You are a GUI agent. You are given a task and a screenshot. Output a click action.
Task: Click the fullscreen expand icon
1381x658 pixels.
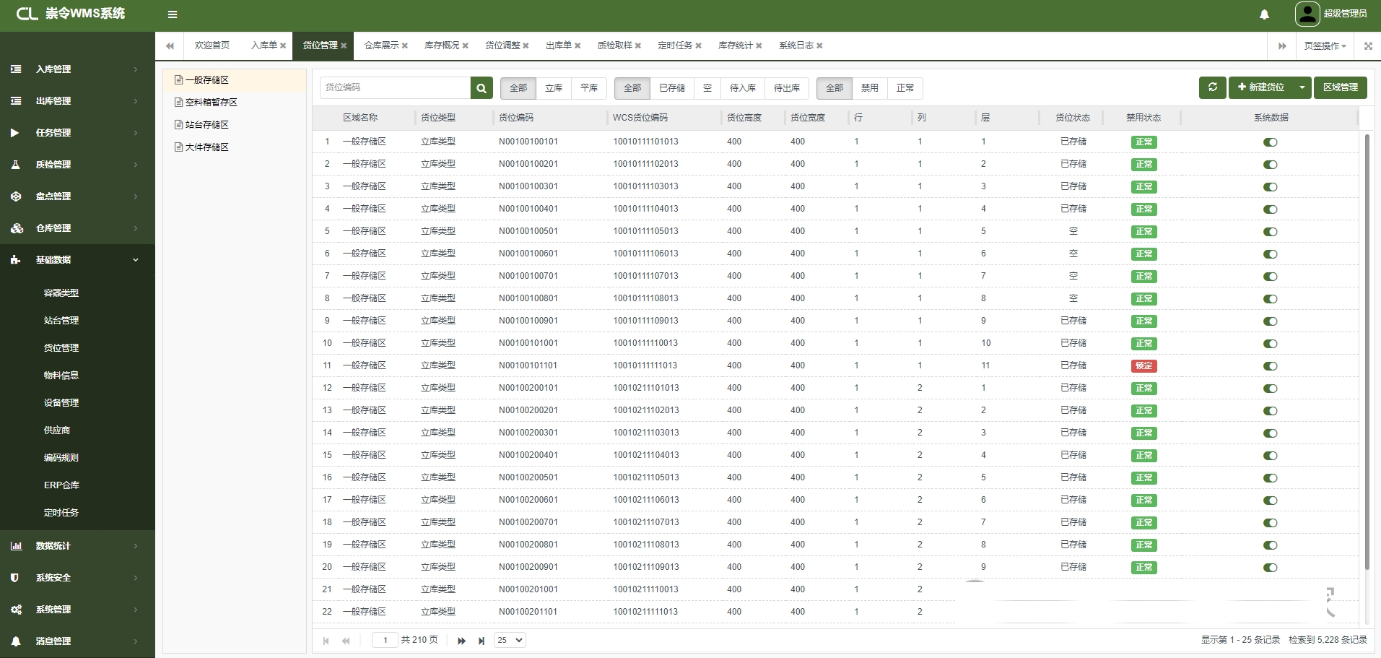point(1368,46)
